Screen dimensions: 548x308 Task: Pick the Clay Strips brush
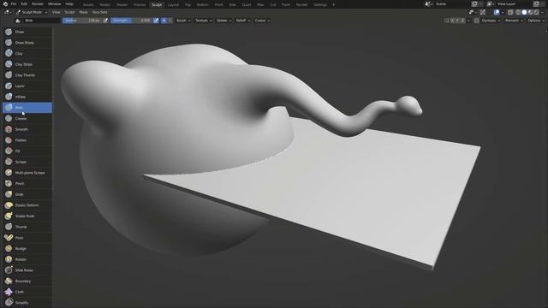[x=27, y=64]
